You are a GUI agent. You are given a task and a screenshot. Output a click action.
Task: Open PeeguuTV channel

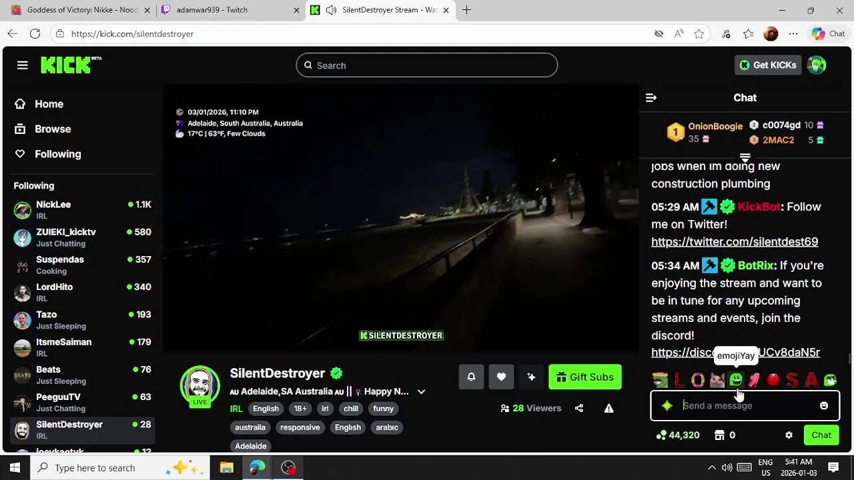[x=83, y=402]
